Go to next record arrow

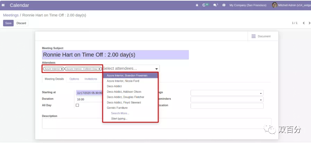[309, 23]
